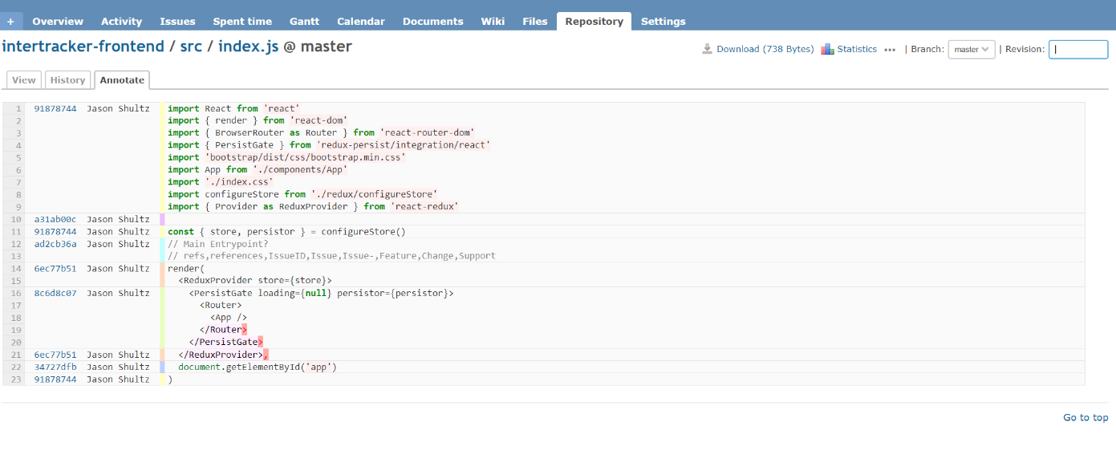Viewport: 1116px width, 471px height.
Task: Switch to the History file tab
Action: [x=67, y=80]
